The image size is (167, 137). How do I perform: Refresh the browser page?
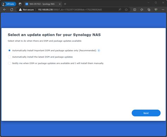(x=12, y=10)
